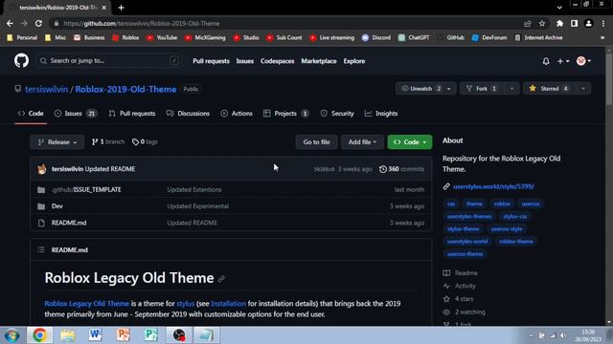This screenshot has height=344, width=613.
Task: Switch to the repository Pull requests tab
Action: click(132, 114)
